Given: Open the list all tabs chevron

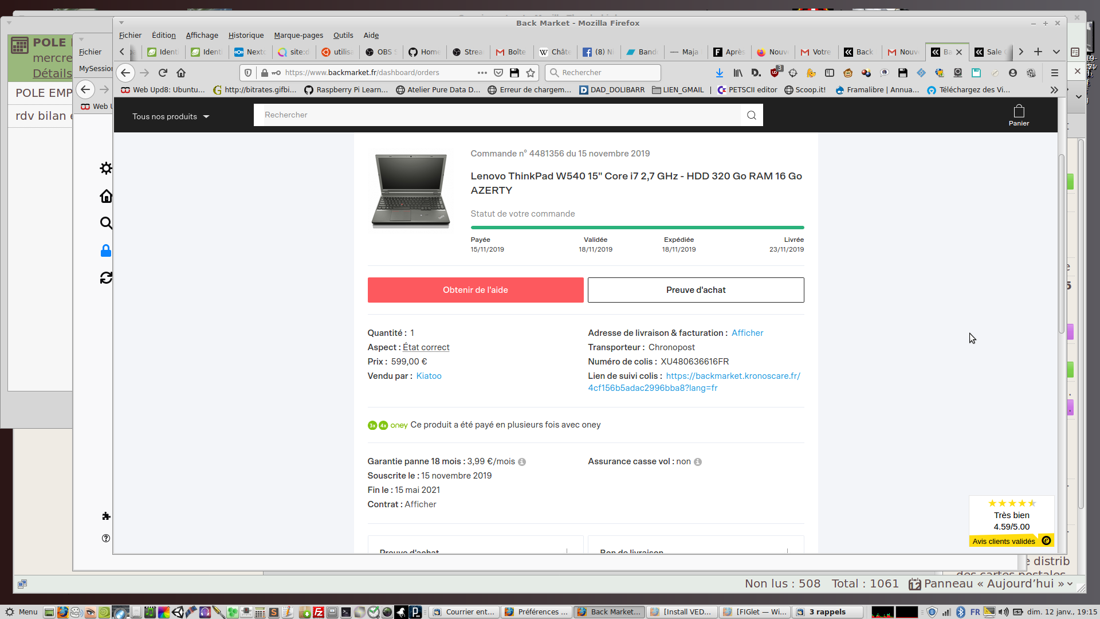Looking at the screenshot, I should 1056,52.
